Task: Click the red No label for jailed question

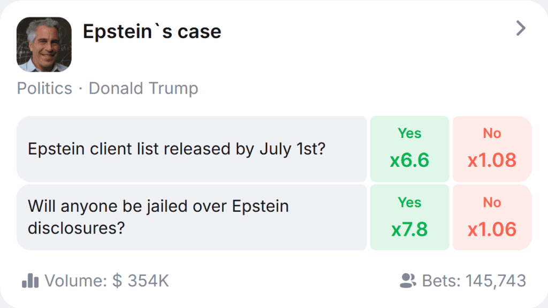Action: pos(492,202)
